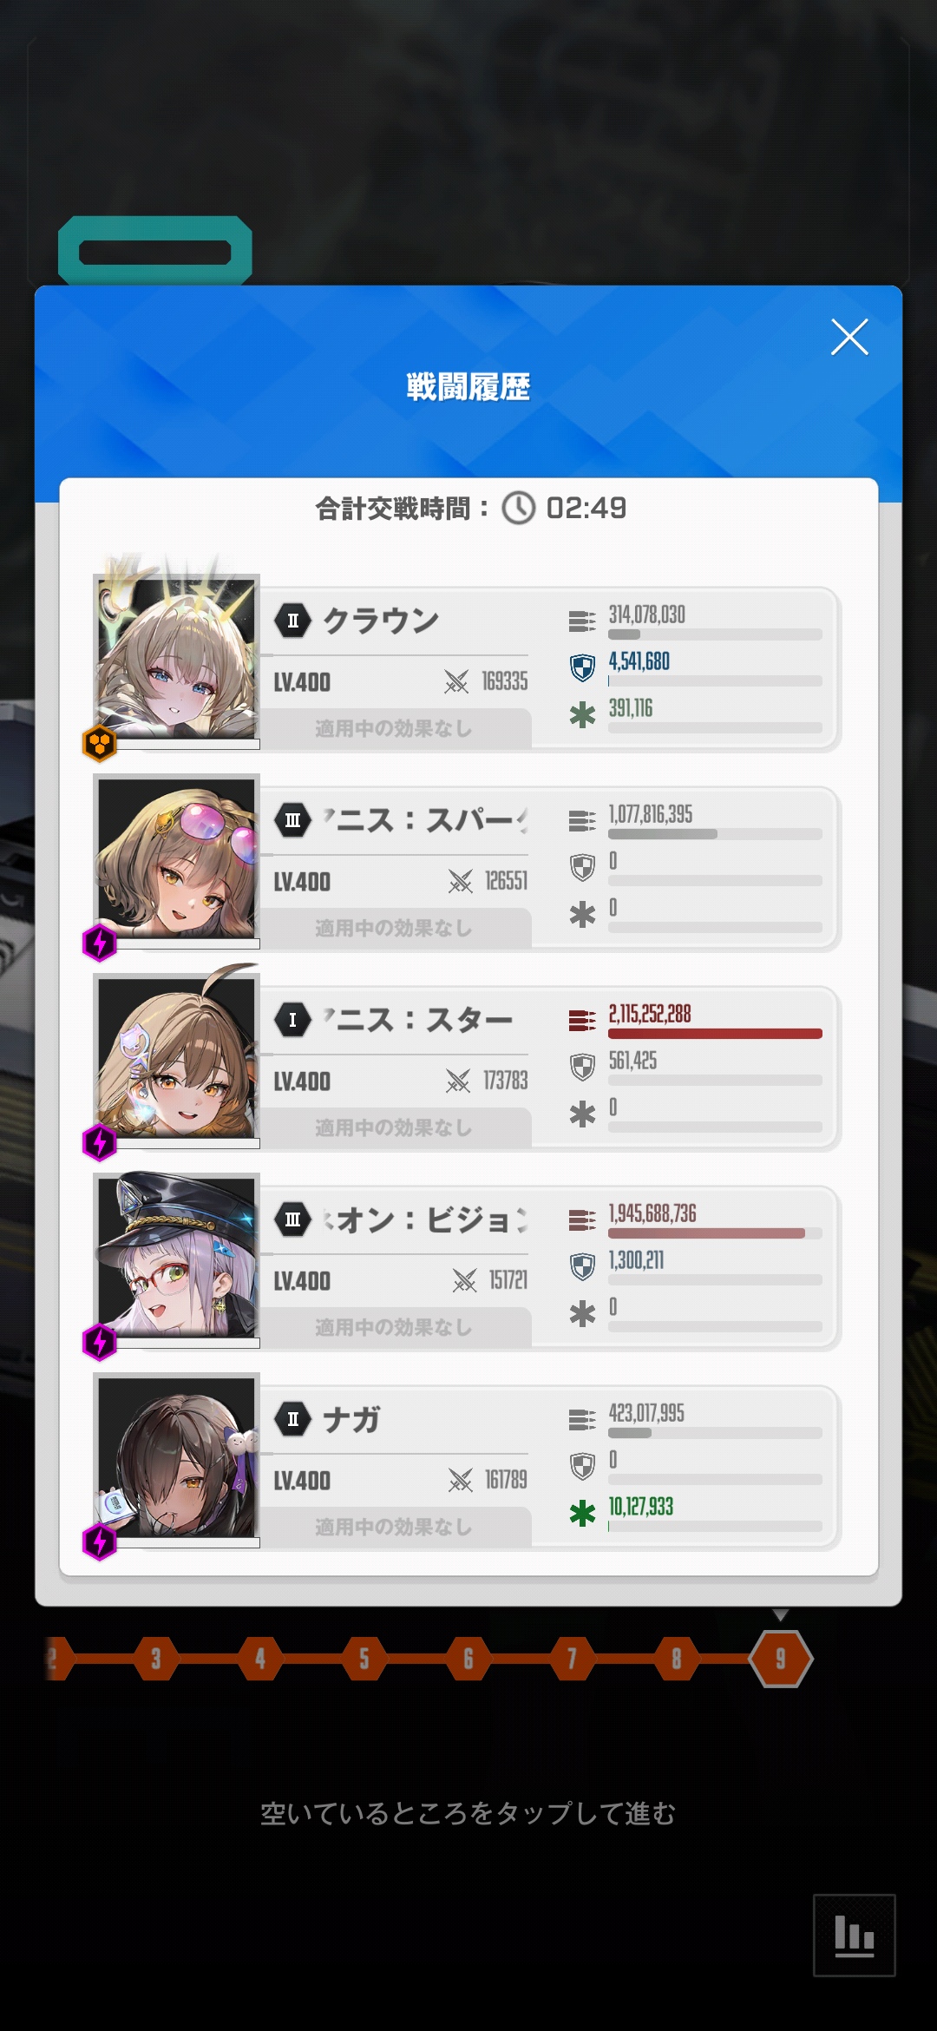
Task: Jump to stage 3 on timeline
Action: click(156, 1659)
